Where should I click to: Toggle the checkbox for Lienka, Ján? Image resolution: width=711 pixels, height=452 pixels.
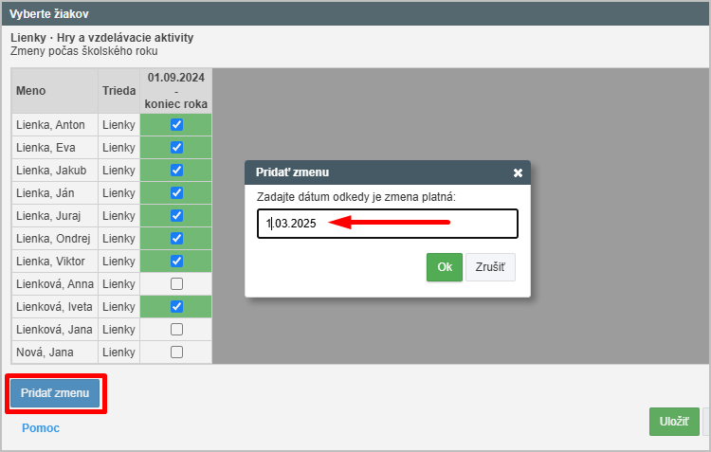176,193
